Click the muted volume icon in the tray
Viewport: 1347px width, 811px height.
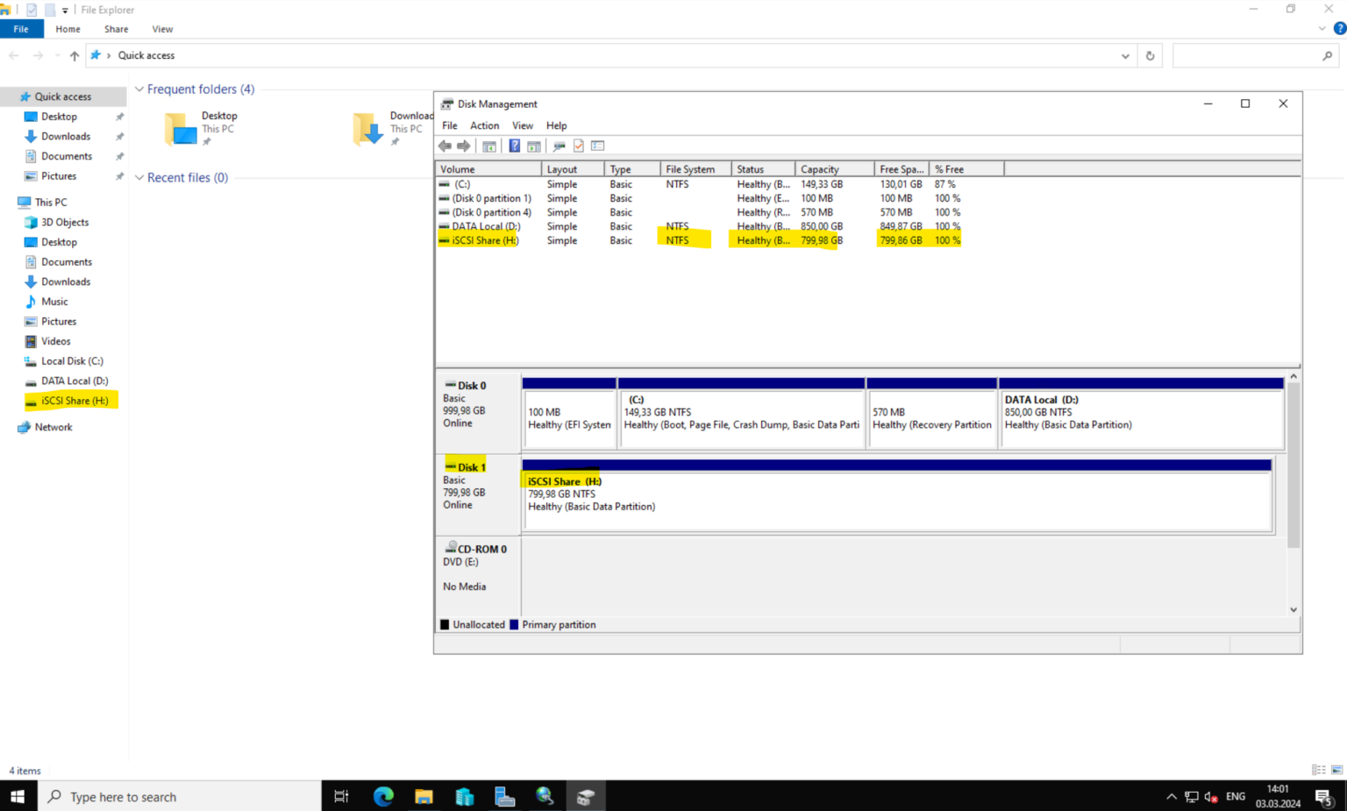pyautogui.click(x=1210, y=796)
